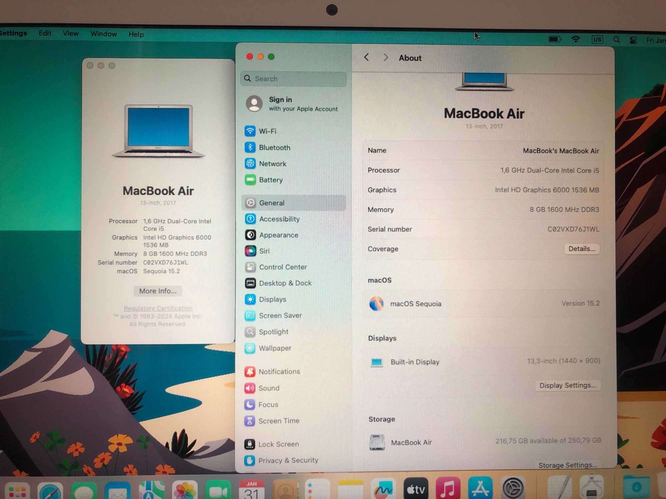Image resolution: width=666 pixels, height=499 pixels.
Task: Click the battery status icon in menu bar
Action: [x=555, y=39]
